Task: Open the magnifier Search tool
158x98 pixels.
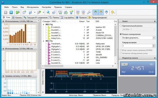Action: (x=48, y=12)
